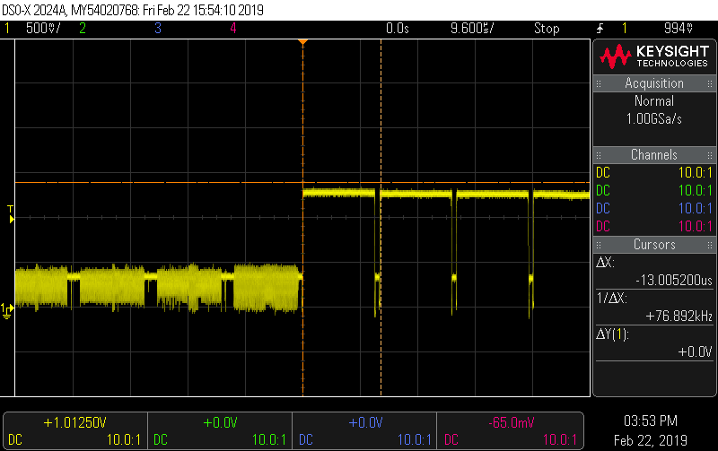Click the trigger source 1 indicator
718x451 pixels.
624,29
